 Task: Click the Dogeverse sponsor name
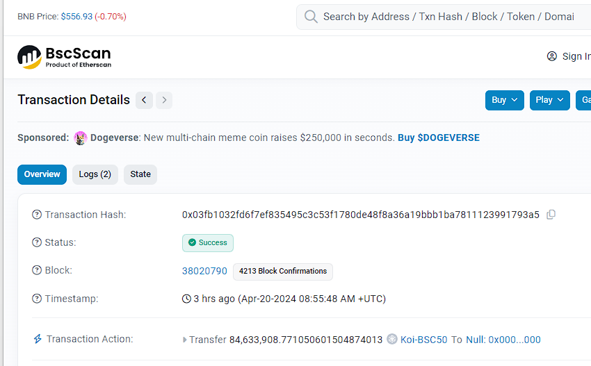tap(115, 138)
